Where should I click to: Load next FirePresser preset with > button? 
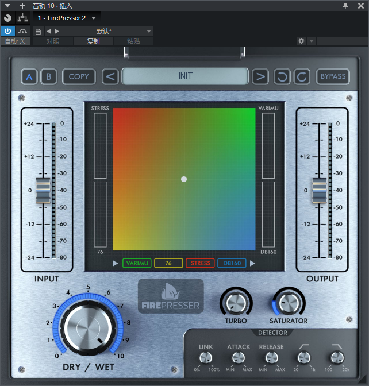(260, 76)
